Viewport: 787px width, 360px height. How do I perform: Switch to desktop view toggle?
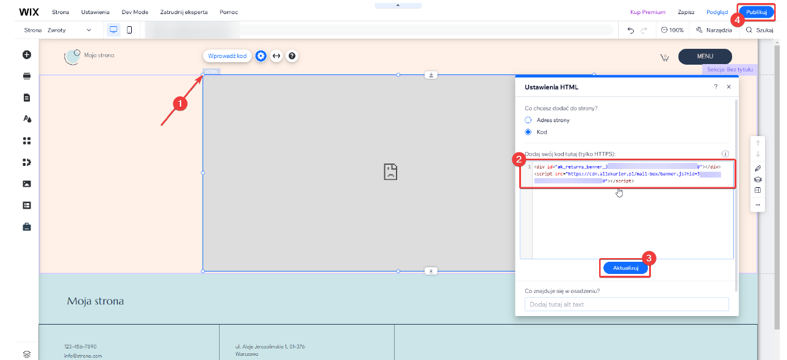point(113,30)
